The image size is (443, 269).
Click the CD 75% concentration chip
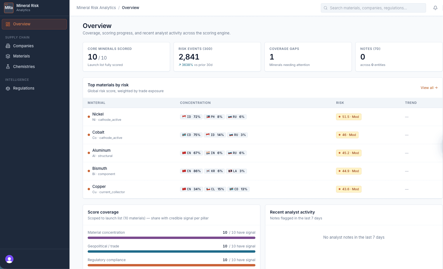click(x=191, y=135)
